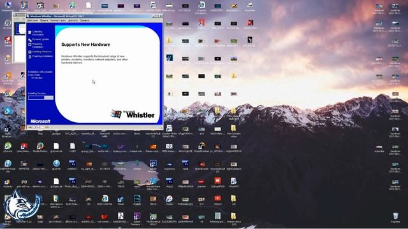Viewport: 408px width, 229px height.
Task: Open the Mortal Kombat desktop shortcut
Action: tap(201, 148)
